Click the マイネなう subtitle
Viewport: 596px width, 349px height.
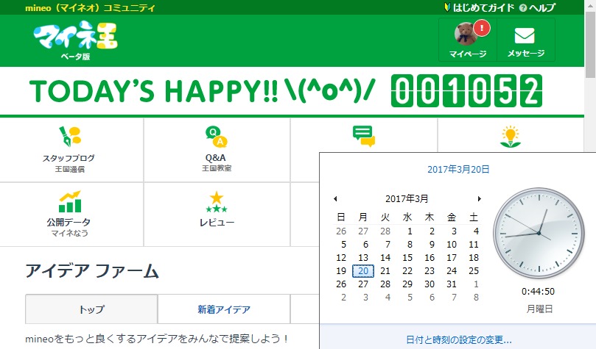tap(69, 233)
